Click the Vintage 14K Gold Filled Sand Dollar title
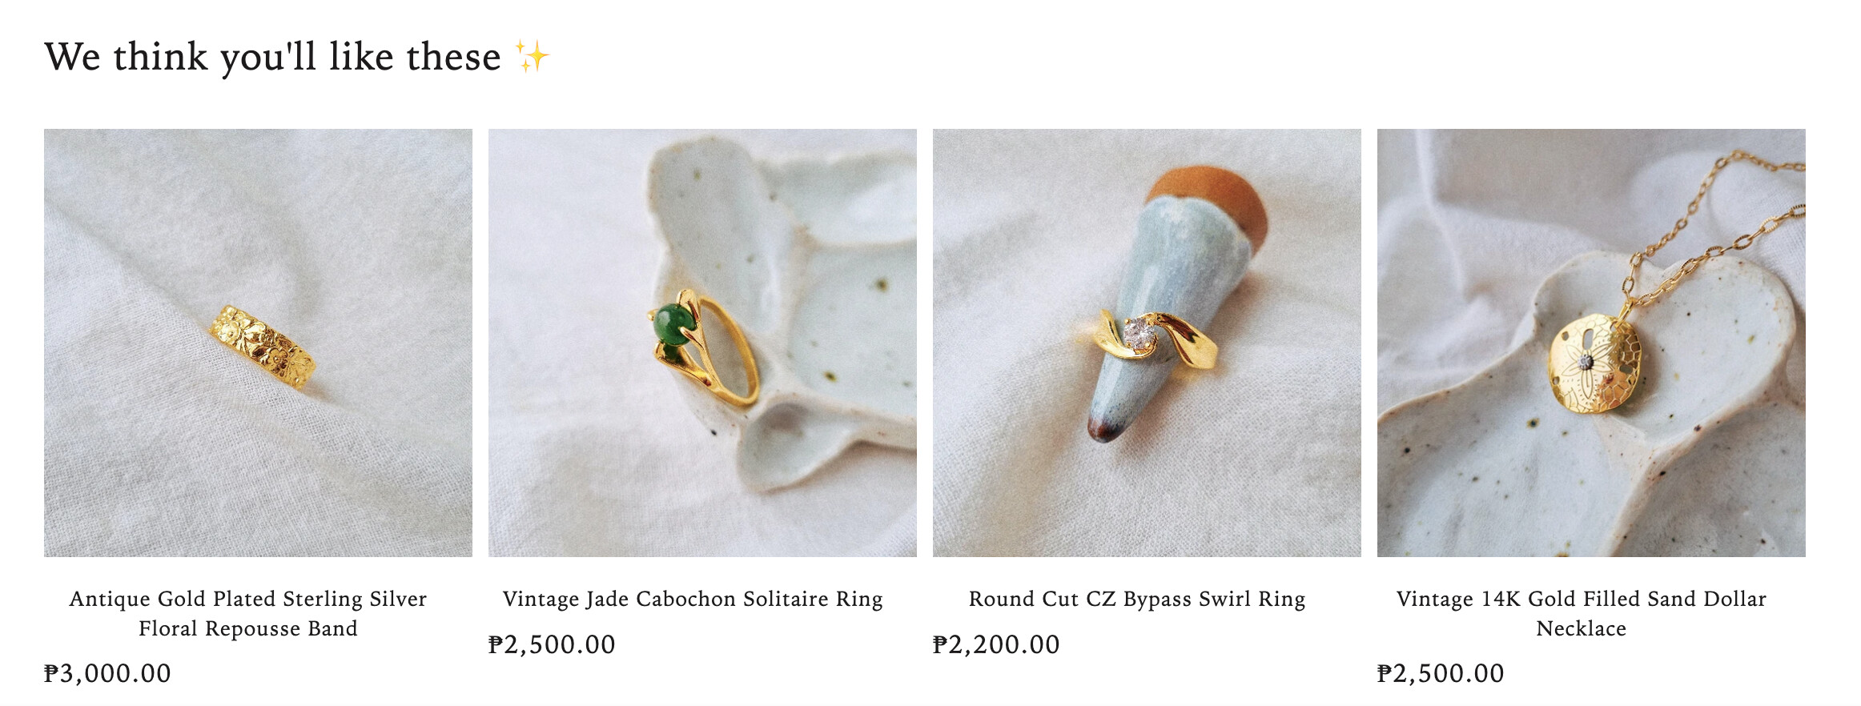This screenshot has height=706, width=1861. point(1582,613)
